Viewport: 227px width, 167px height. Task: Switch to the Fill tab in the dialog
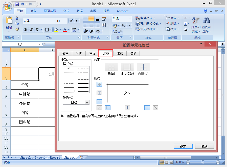point(120,54)
